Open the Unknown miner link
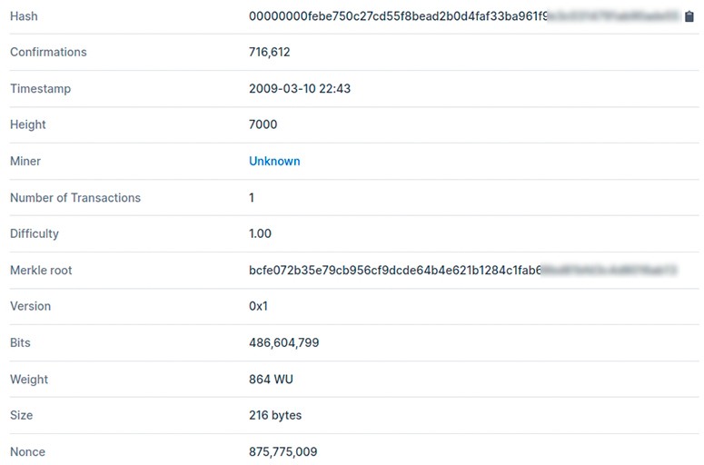This screenshot has height=465, width=704. (274, 161)
